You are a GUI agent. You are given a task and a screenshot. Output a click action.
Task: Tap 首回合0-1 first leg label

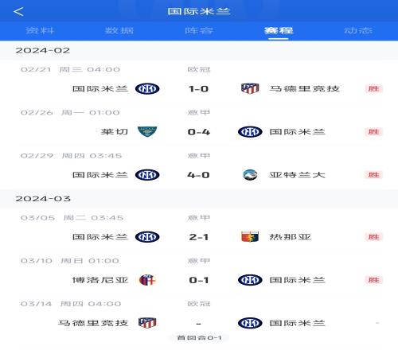(199, 338)
